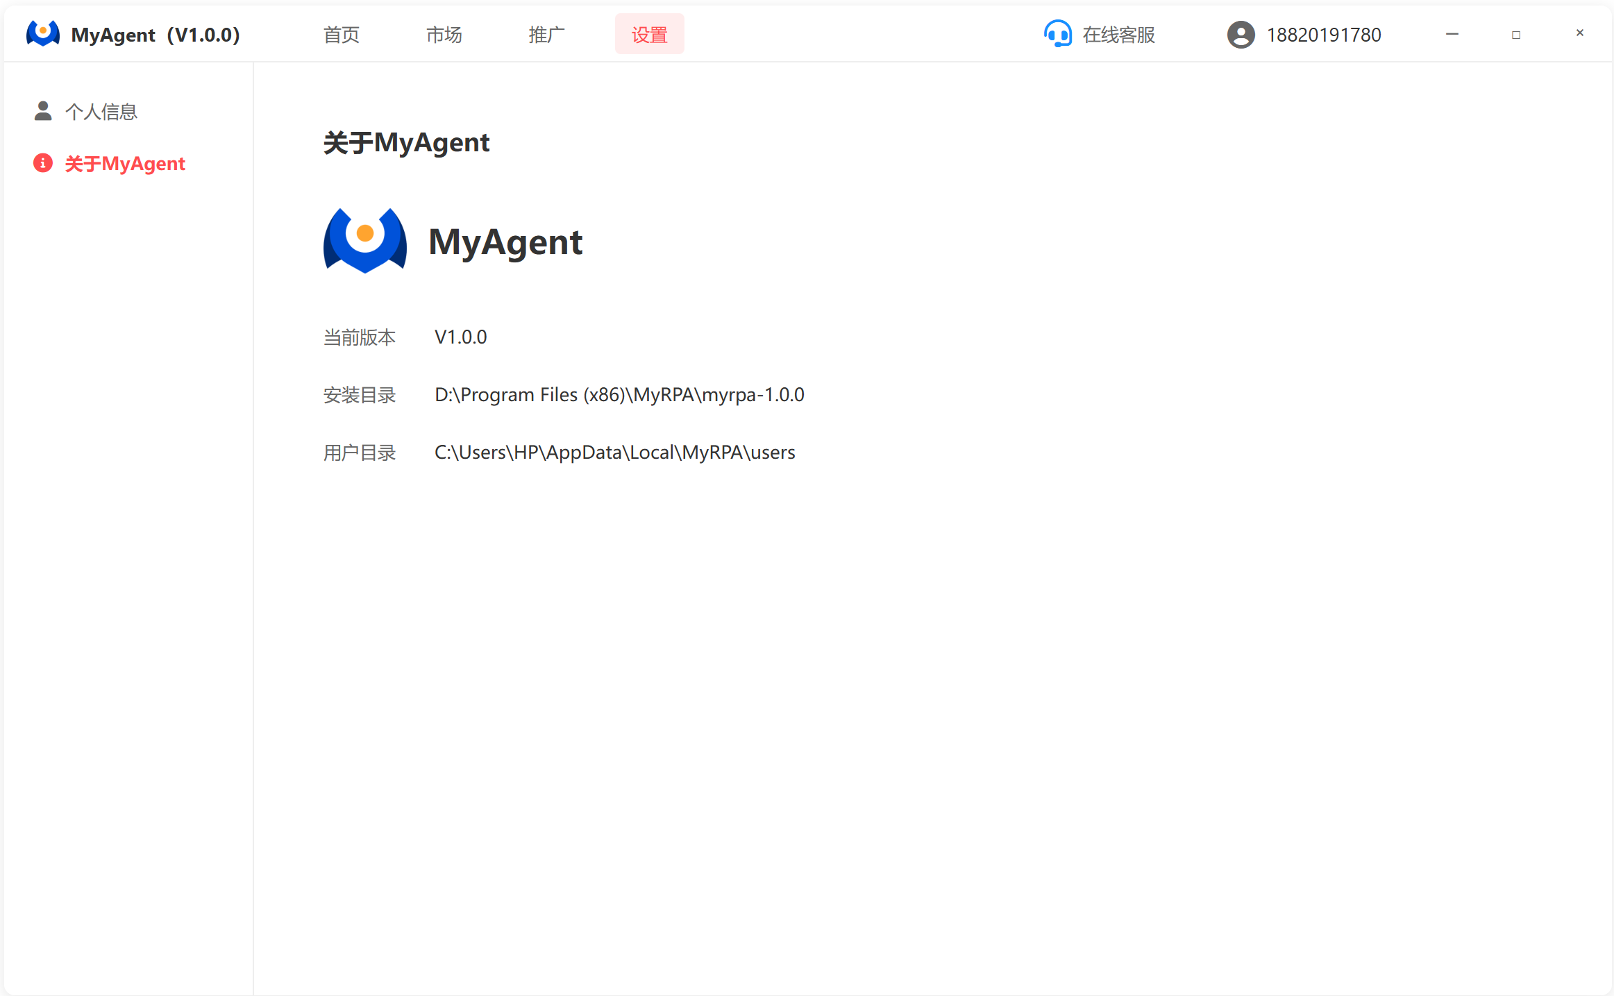Open 个人信息 in the sidebar
The width and height of the screenshot is (1614, 996).
(x=102, y=111)
